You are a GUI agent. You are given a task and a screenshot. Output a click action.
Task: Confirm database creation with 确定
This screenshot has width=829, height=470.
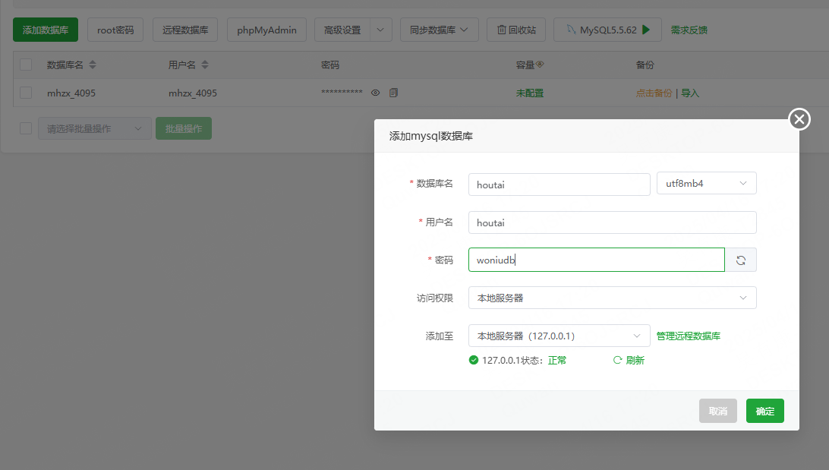click(x=764, y=410)
